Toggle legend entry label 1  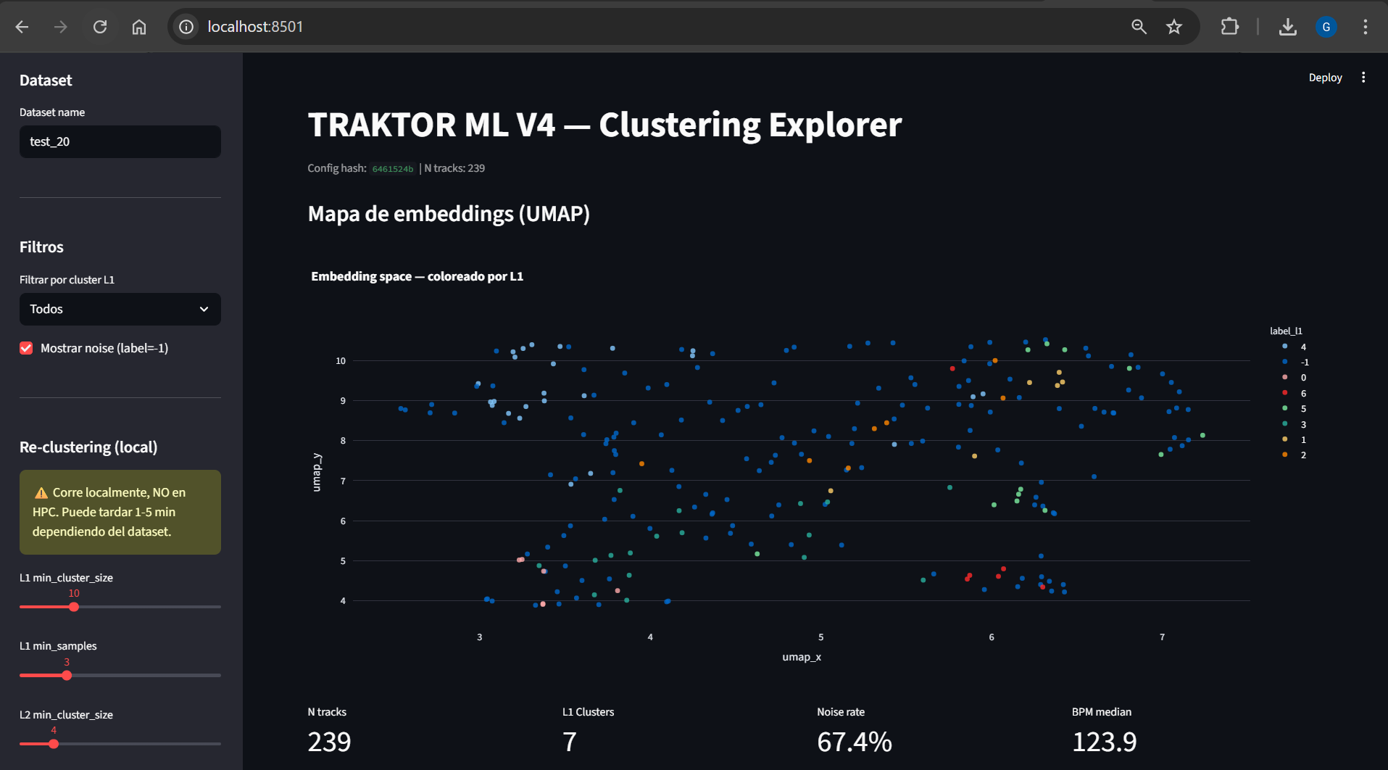1295,439
